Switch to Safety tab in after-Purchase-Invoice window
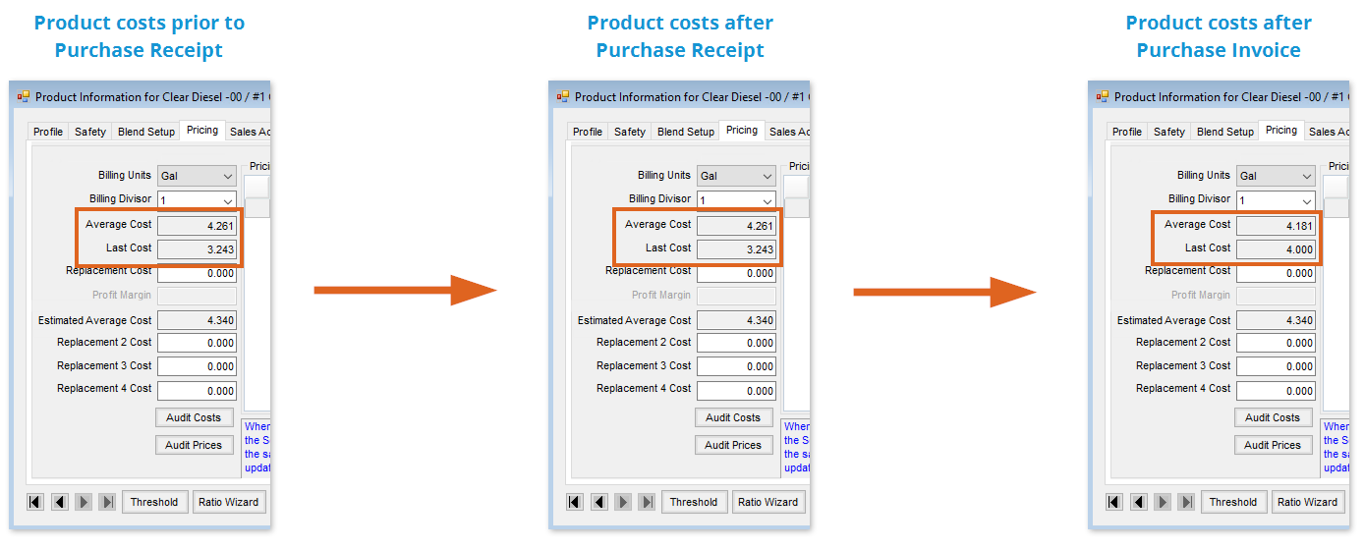The image size is (1364, 548). pyautogui.click(x=1169, y=132)
